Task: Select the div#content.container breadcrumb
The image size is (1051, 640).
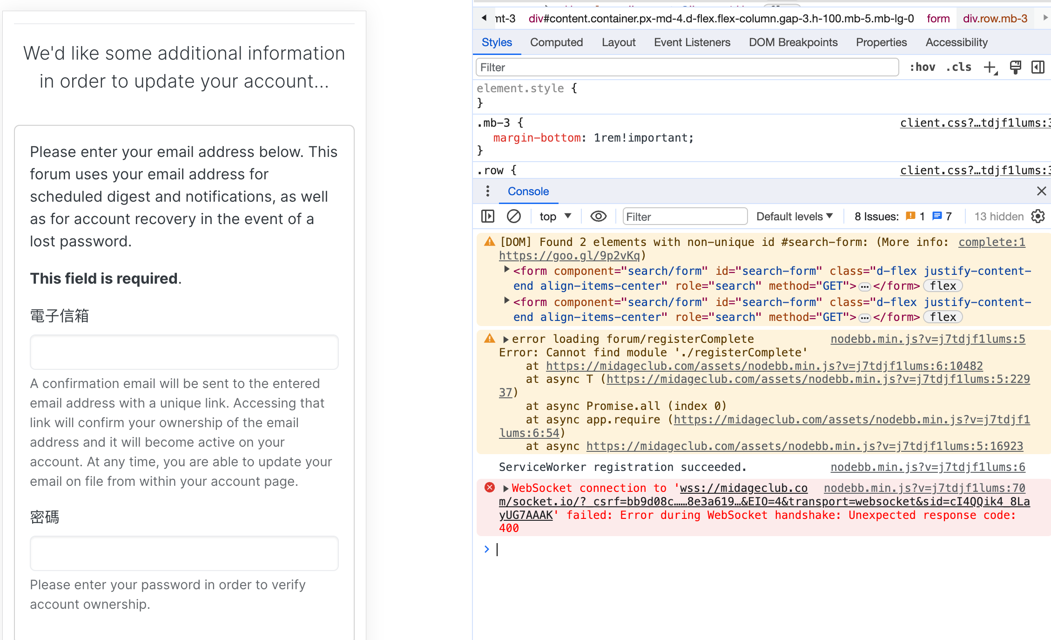Action: tap(721, 19)
